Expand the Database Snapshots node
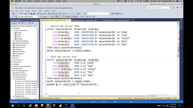 12,41
